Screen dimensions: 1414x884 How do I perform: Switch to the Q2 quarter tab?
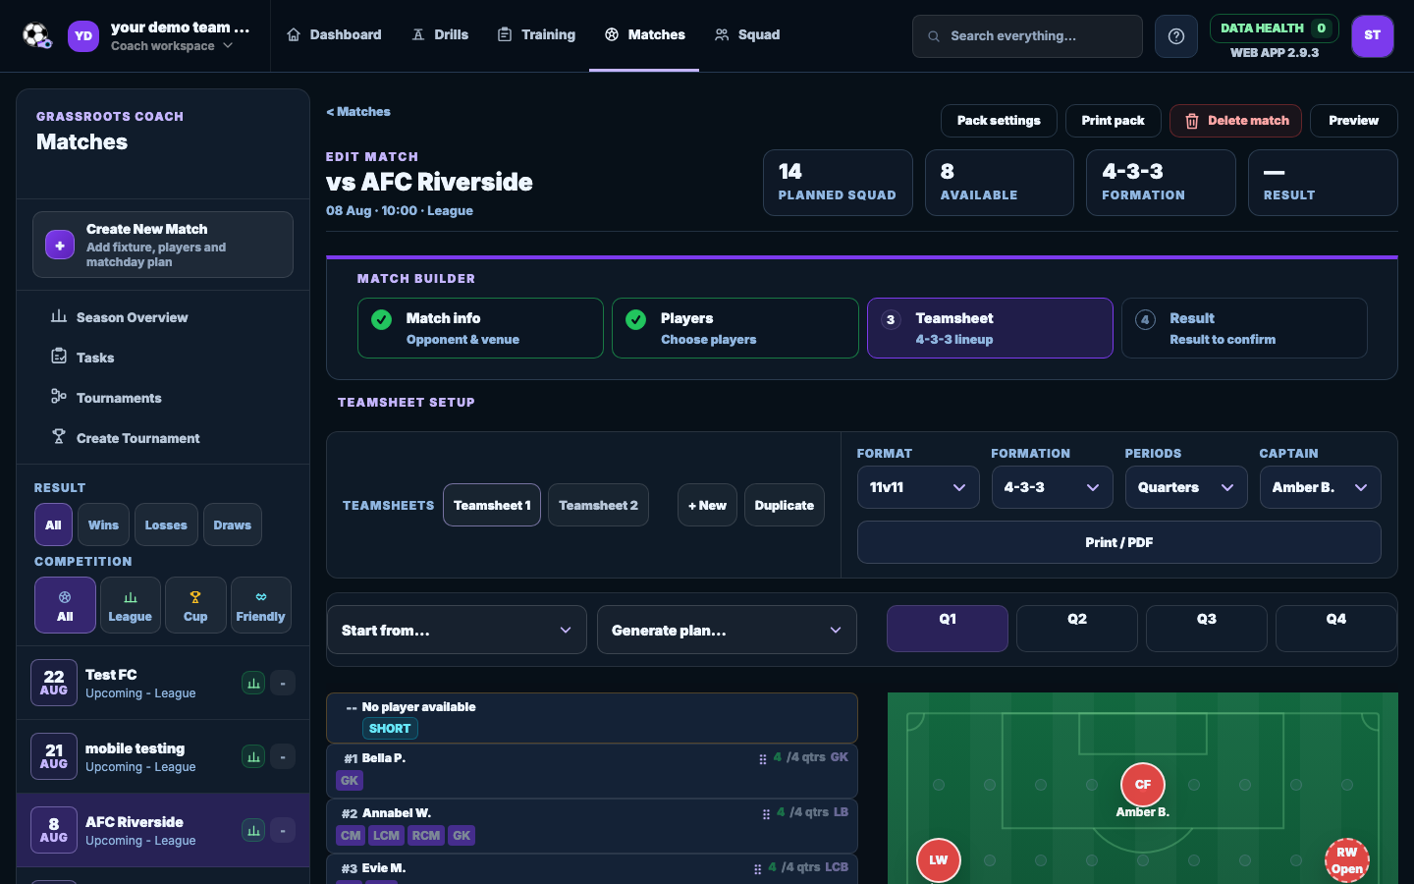point(1077,629)
